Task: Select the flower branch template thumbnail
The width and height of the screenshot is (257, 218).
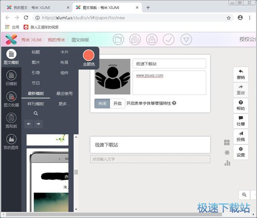Action: coord(48,140)
